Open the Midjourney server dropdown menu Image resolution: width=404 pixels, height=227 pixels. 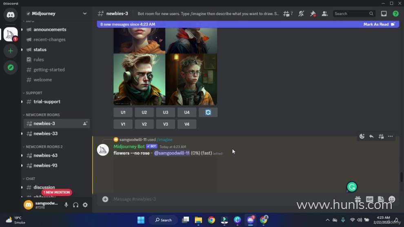click(x=84, y=13)
